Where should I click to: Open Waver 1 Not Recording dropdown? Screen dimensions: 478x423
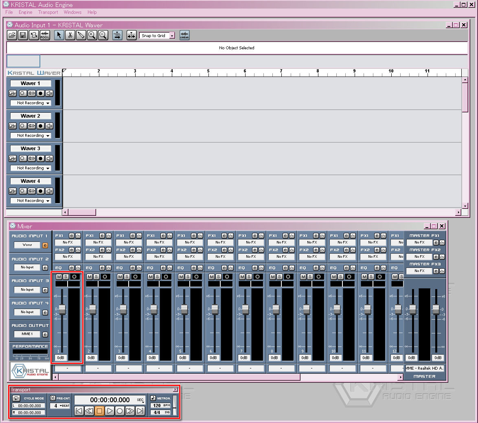pos(31,103)
